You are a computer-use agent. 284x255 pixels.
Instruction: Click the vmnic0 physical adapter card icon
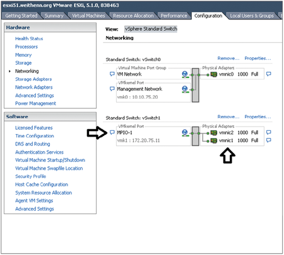[214, 74]
